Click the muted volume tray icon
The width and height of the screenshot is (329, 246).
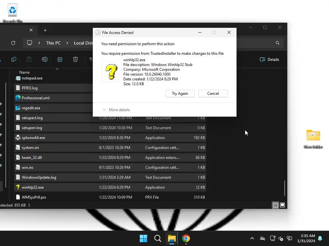click(281, 238)
